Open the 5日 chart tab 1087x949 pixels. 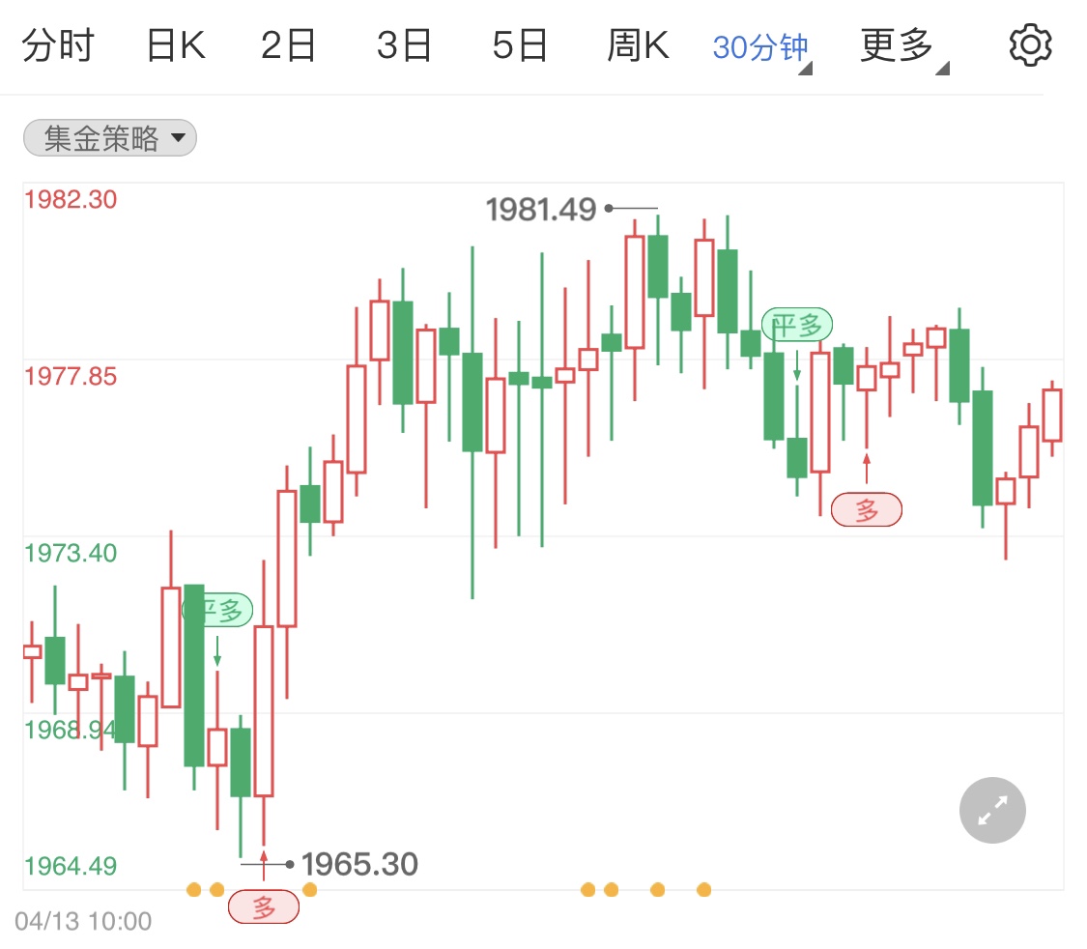[x=520, y=45]
